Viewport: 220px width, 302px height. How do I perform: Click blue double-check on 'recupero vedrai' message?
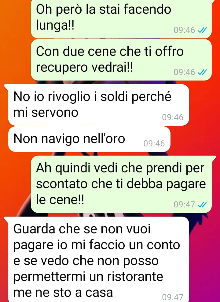tap(203, 72)
